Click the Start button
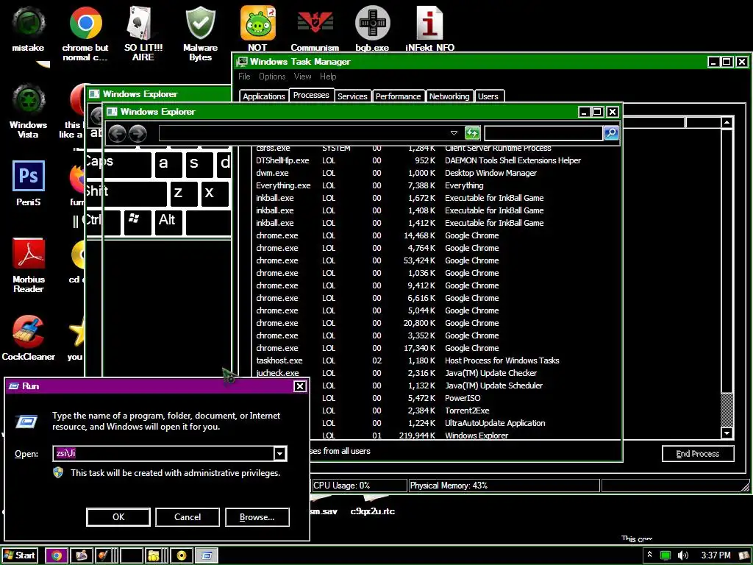753x565 pixels. coord(19,555)
